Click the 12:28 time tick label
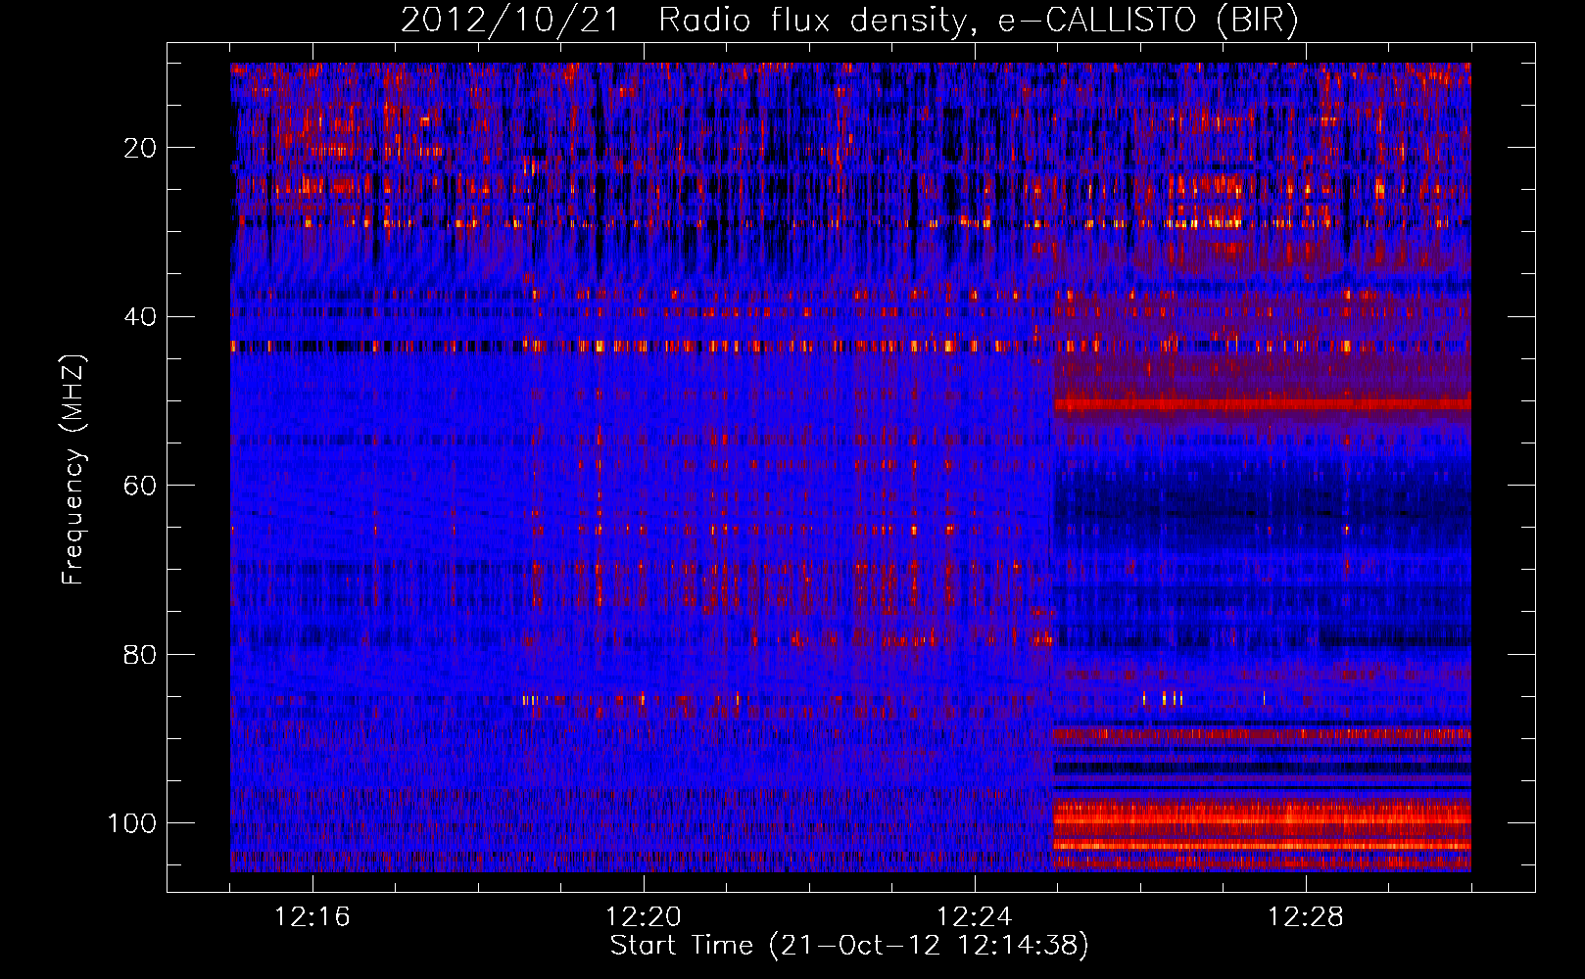Image resolution: width=1585 pixels, height=979 pixels. [1306, 917]
